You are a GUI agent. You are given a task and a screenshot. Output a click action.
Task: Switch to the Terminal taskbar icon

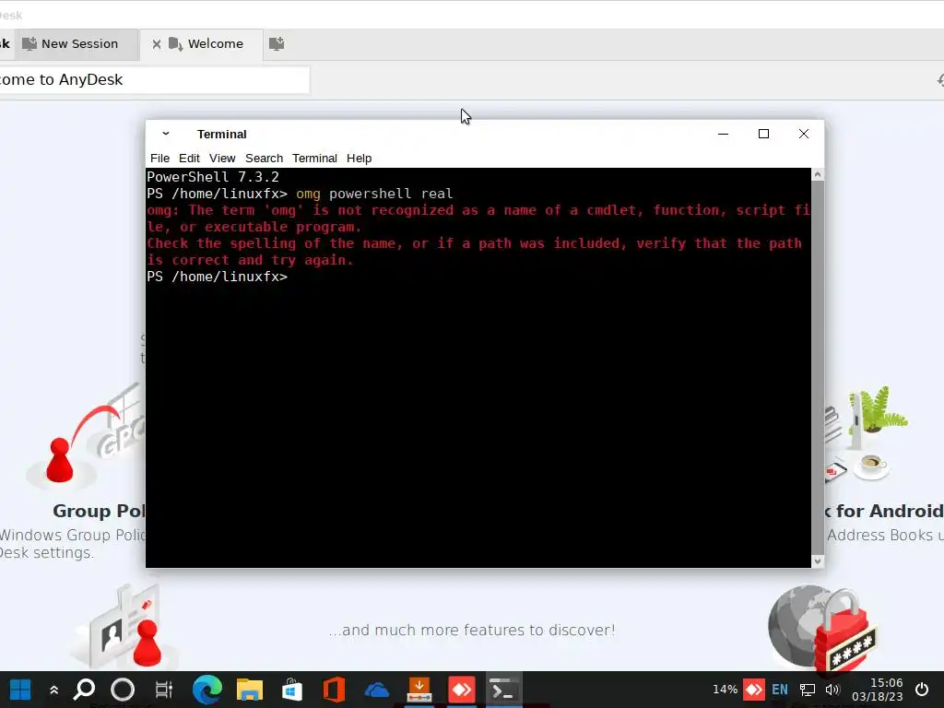[503, 690]
